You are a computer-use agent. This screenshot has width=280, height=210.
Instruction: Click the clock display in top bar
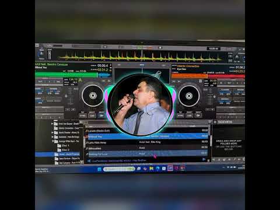point(213,48)
